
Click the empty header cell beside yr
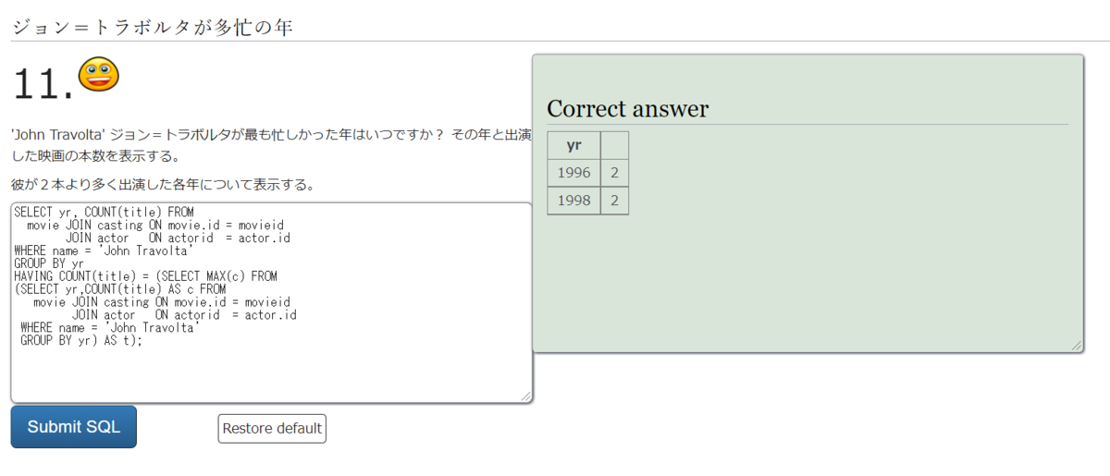[x=614, y=145]
